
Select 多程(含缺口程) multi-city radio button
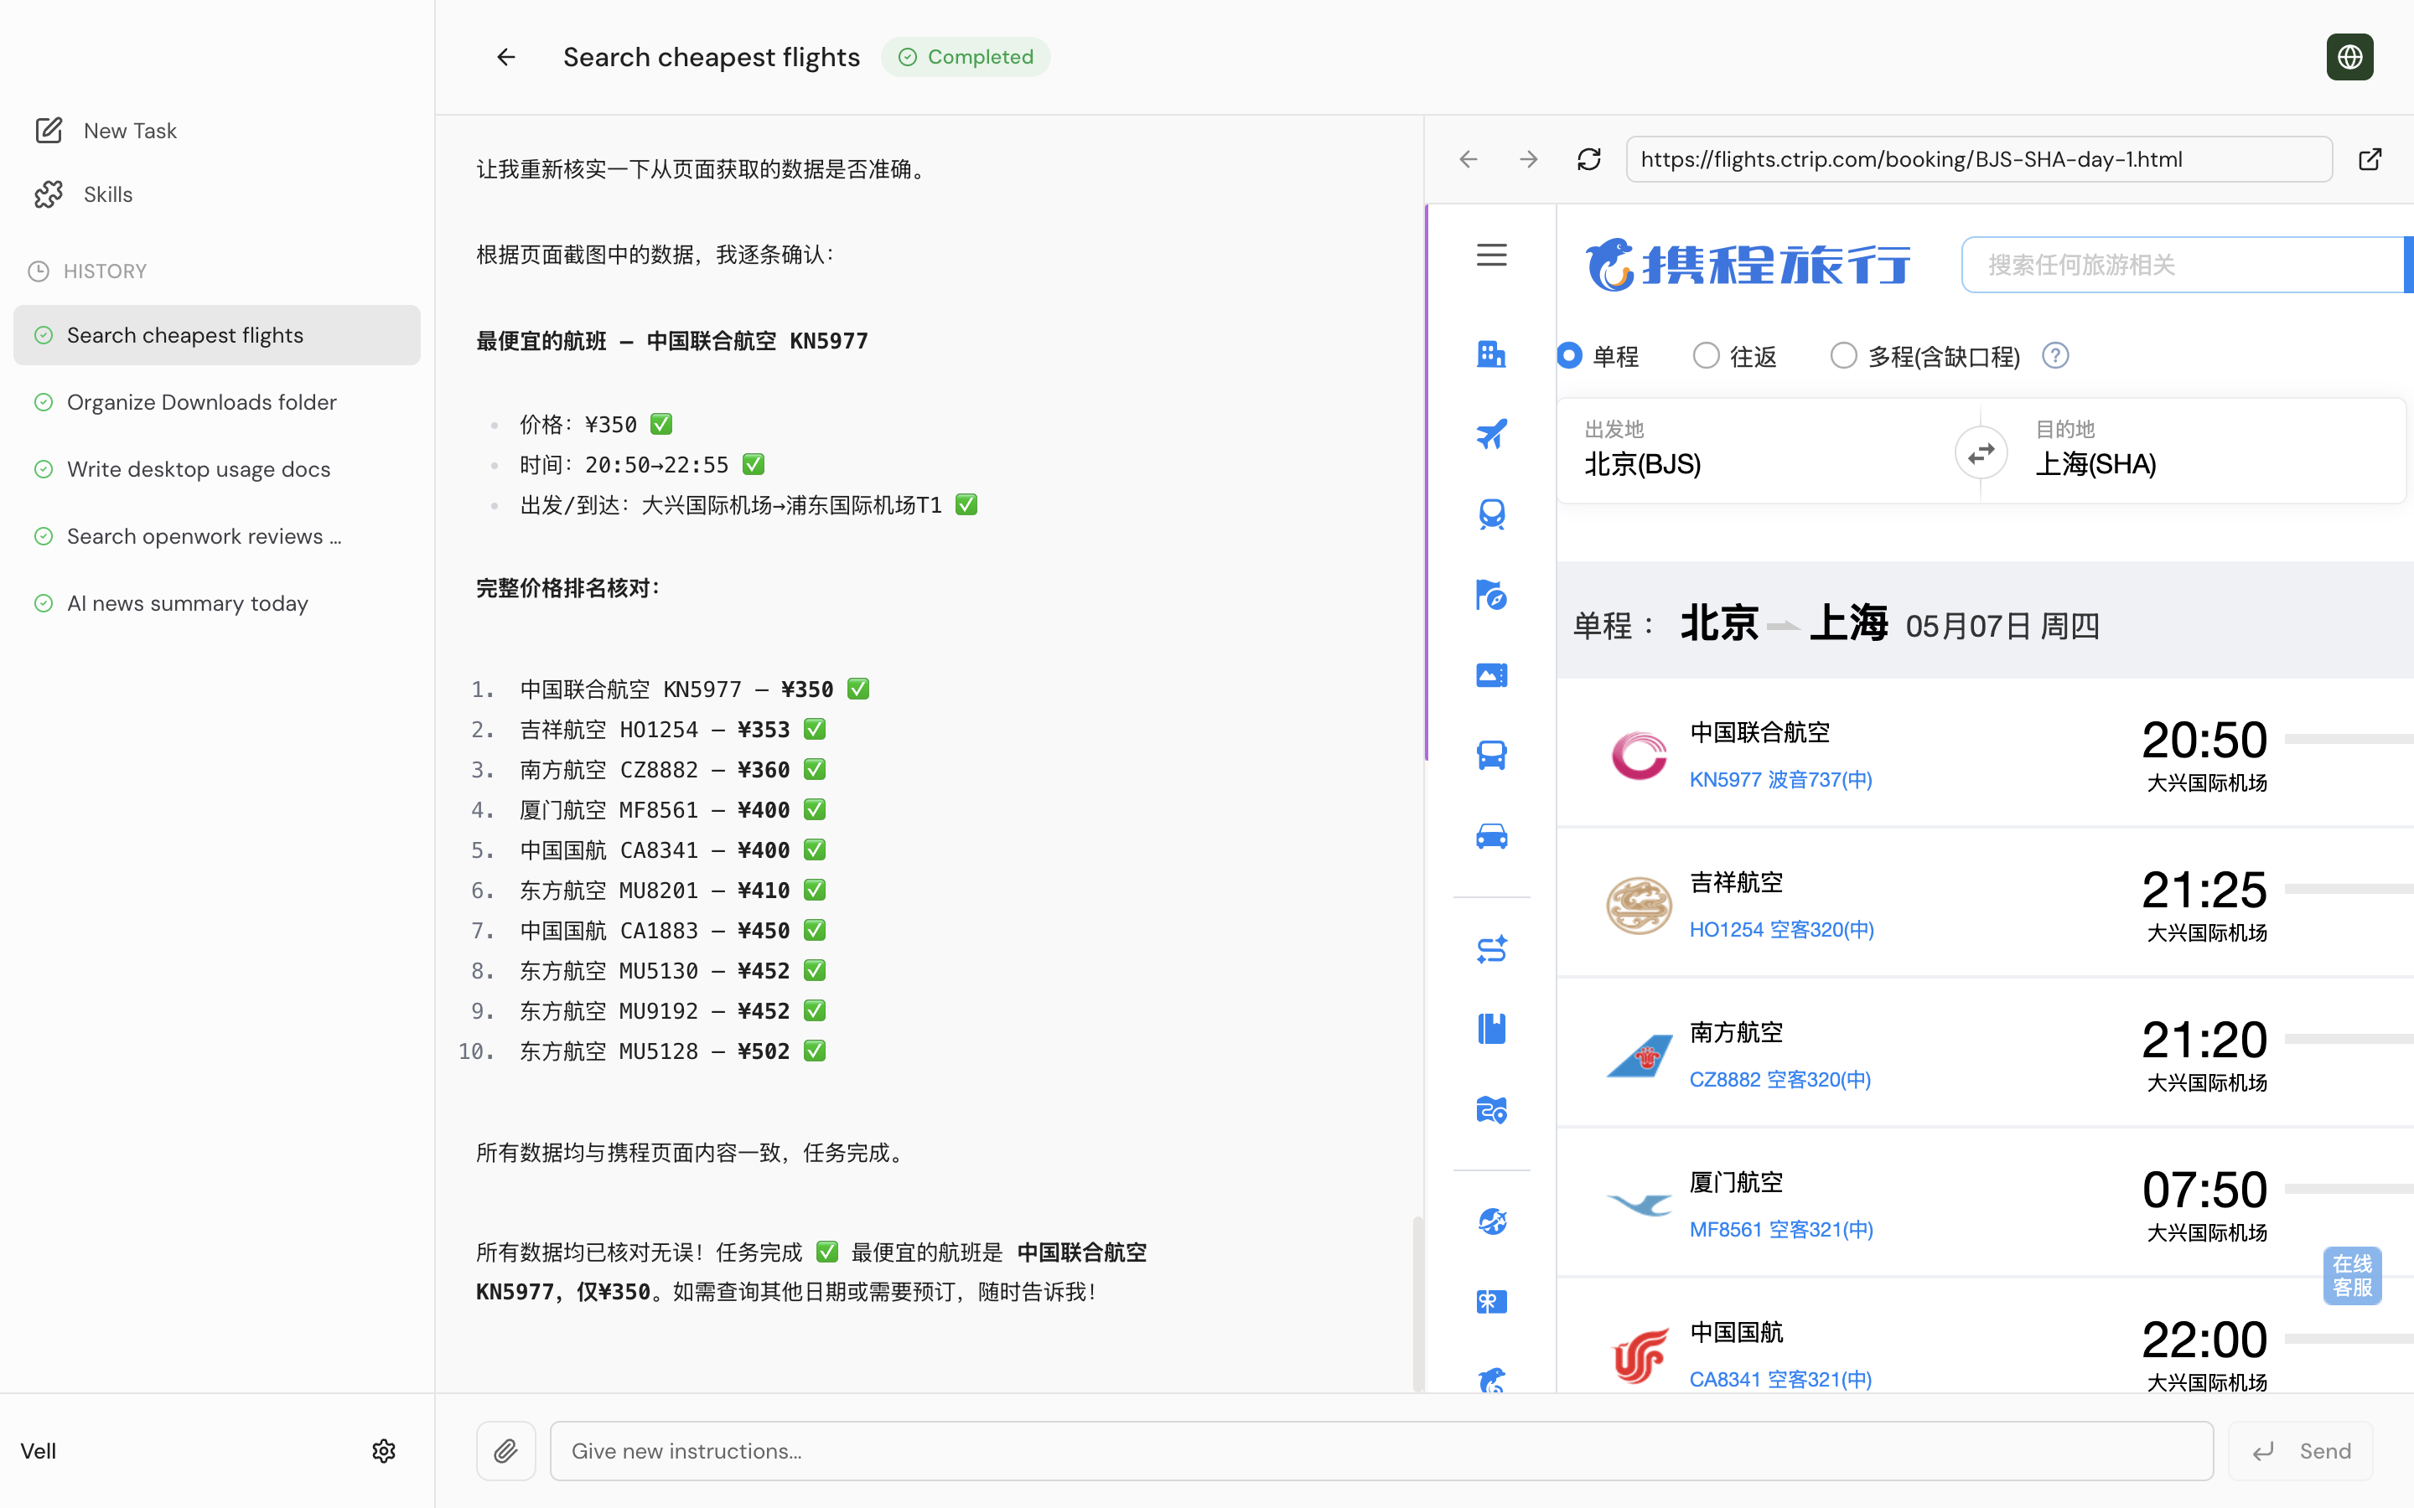point(1842,355)
